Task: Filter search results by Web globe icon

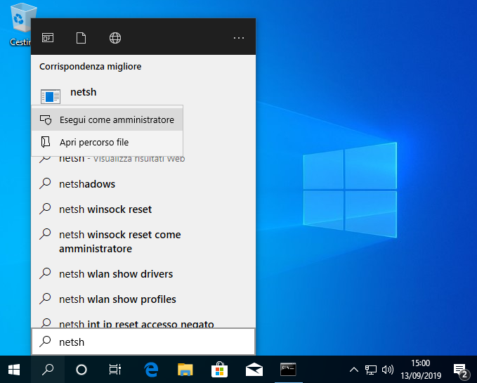Action: click(x=115, y=38)
